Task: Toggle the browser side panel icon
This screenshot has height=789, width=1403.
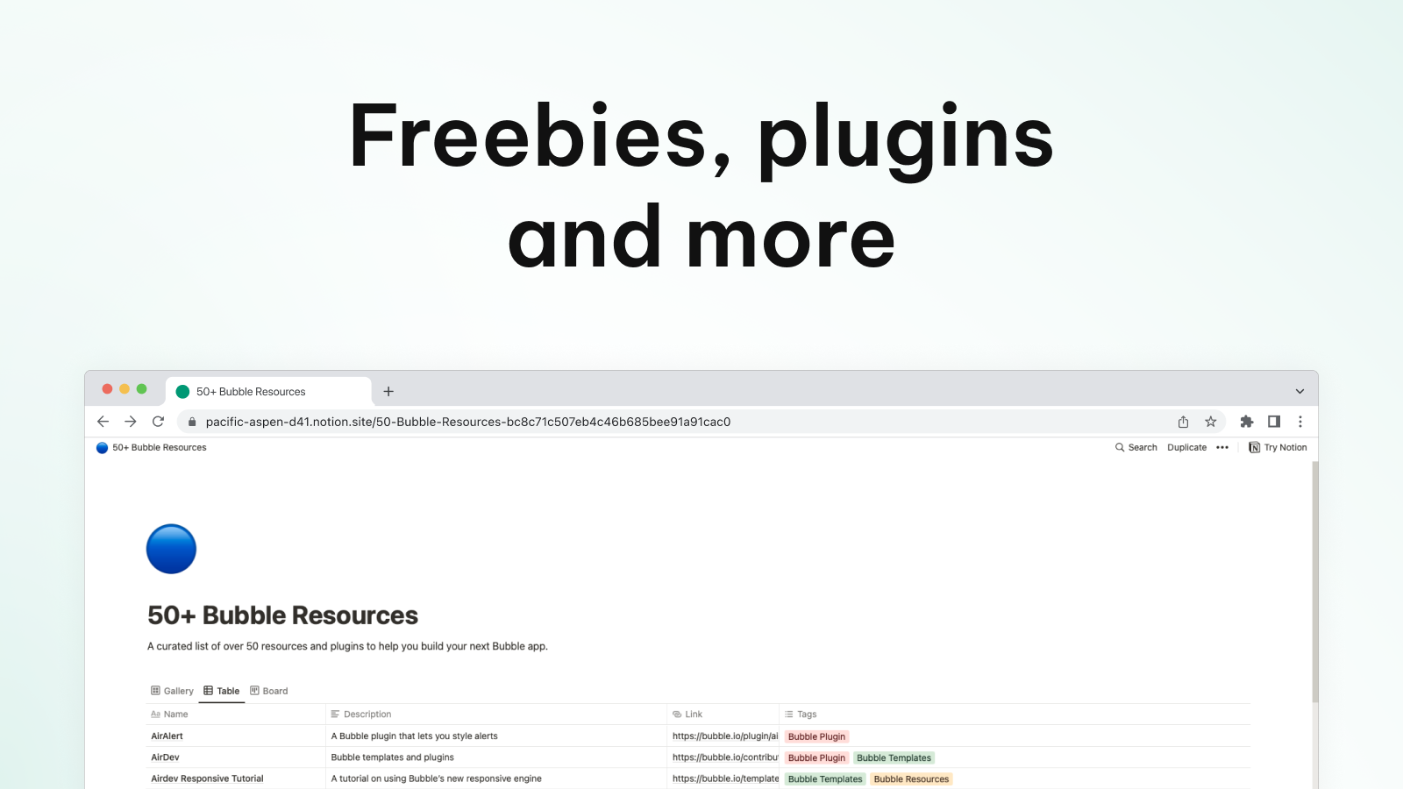Action: 1274,422
